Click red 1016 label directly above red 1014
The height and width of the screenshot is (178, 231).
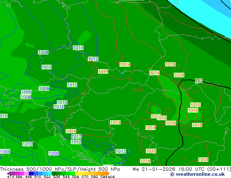pyautogui.click(x=195, y=105)
